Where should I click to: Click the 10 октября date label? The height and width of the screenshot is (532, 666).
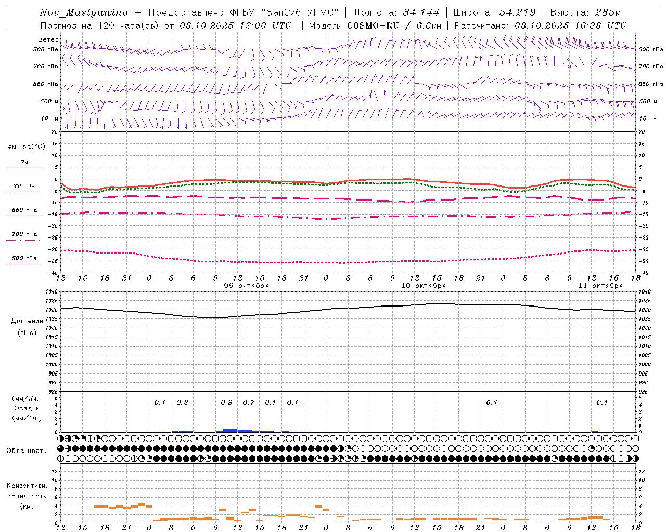pyautogui.click(x=424, y=286)
